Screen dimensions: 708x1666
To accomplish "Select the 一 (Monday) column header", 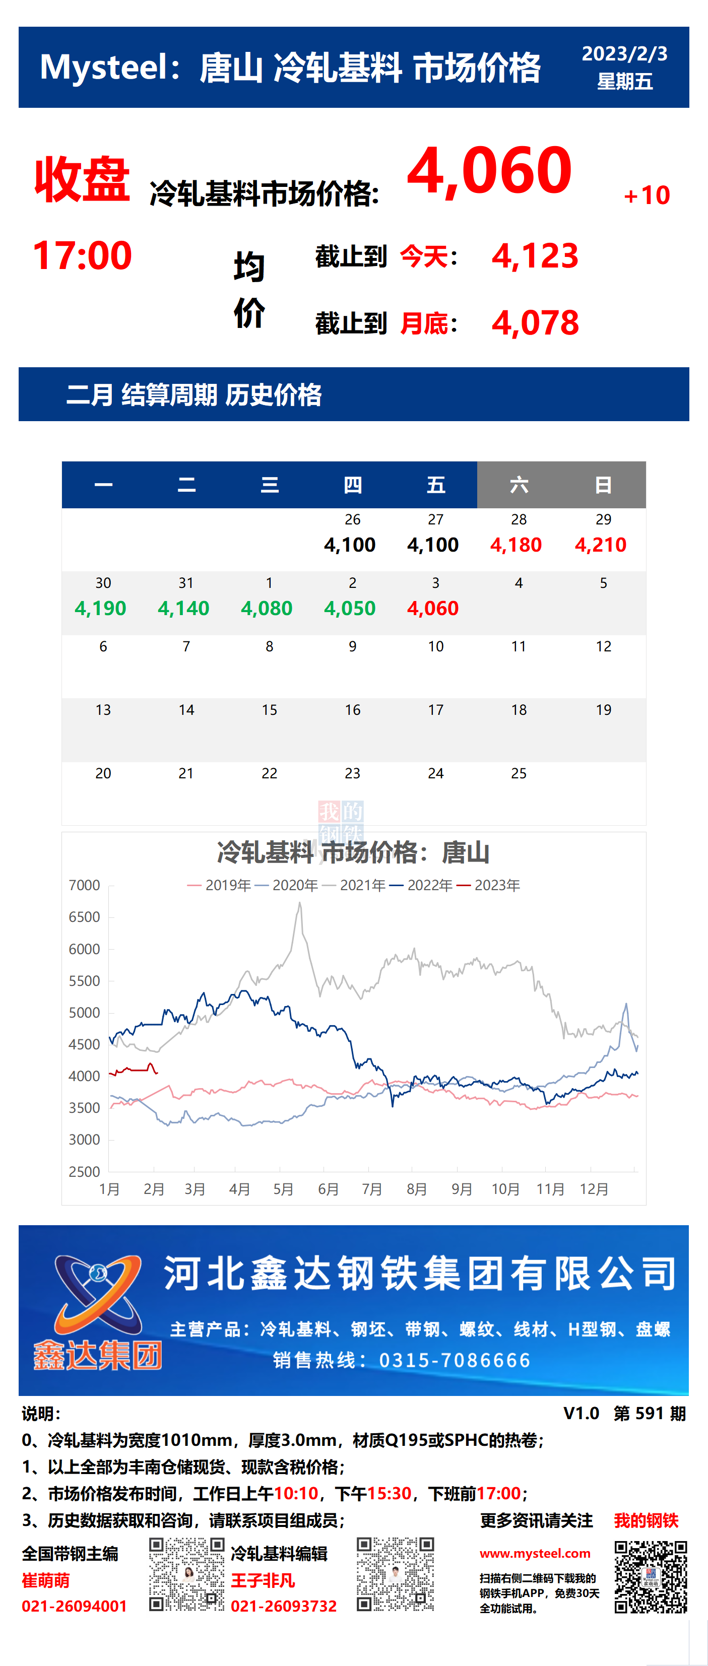I will click(103, 485).
